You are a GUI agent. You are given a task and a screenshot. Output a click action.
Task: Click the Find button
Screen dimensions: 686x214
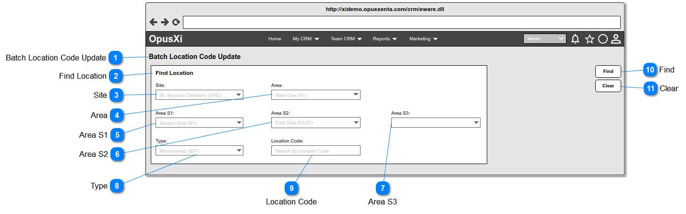pos(608,71)
